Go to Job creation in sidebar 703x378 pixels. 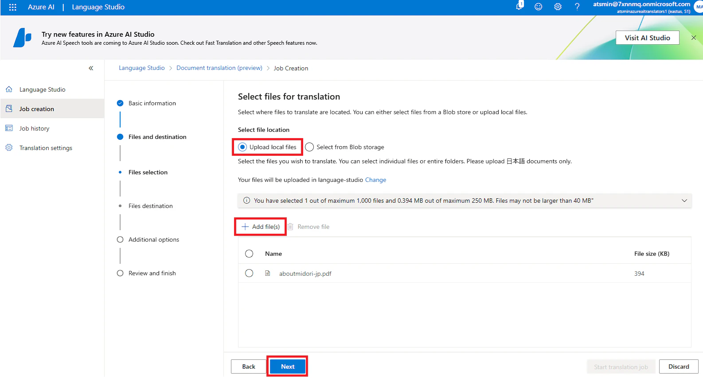click(36, 109)
